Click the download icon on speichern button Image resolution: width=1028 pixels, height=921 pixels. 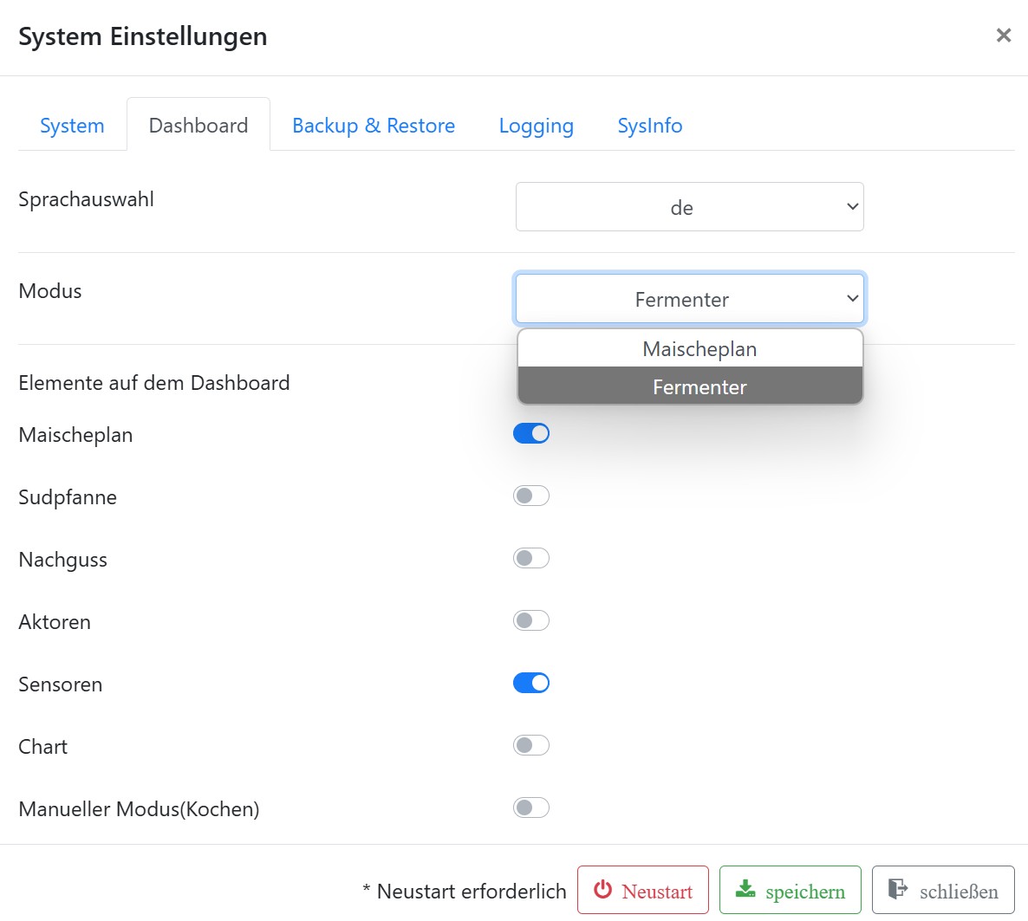[745, 890]
